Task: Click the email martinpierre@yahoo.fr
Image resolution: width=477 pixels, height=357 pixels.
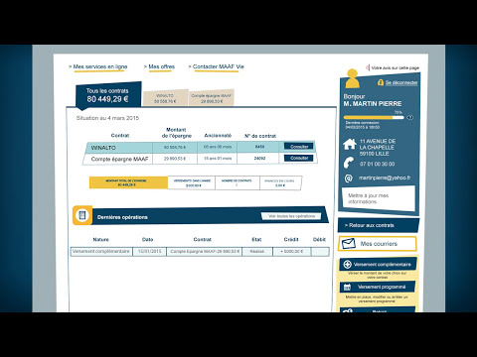Action: (385, 178)
